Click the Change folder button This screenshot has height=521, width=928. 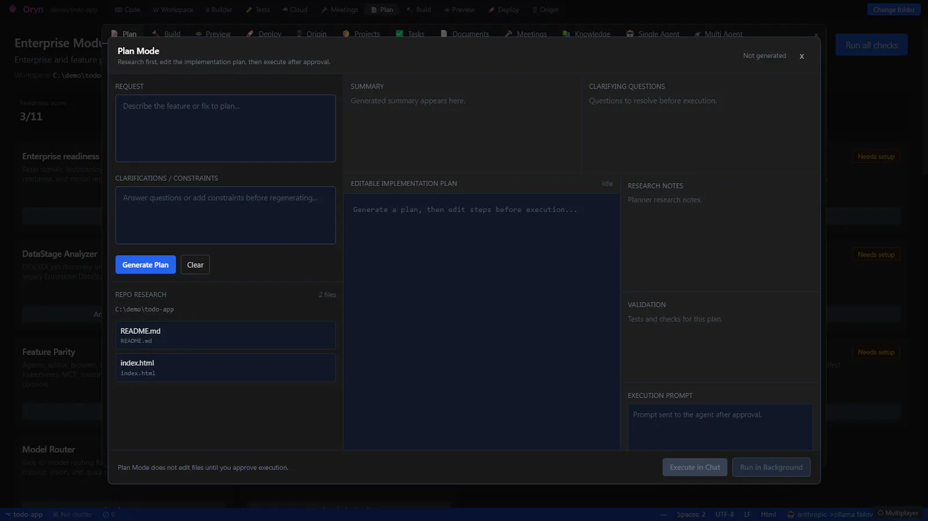pyautogui.click(x=894, y=9)
